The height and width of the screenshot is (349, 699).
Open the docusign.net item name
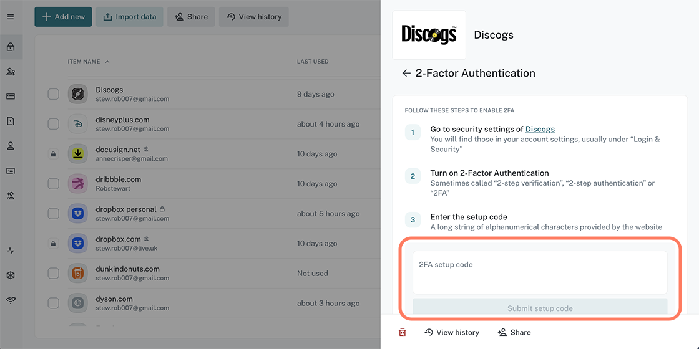pyautogui.click(x=118, y=150)
